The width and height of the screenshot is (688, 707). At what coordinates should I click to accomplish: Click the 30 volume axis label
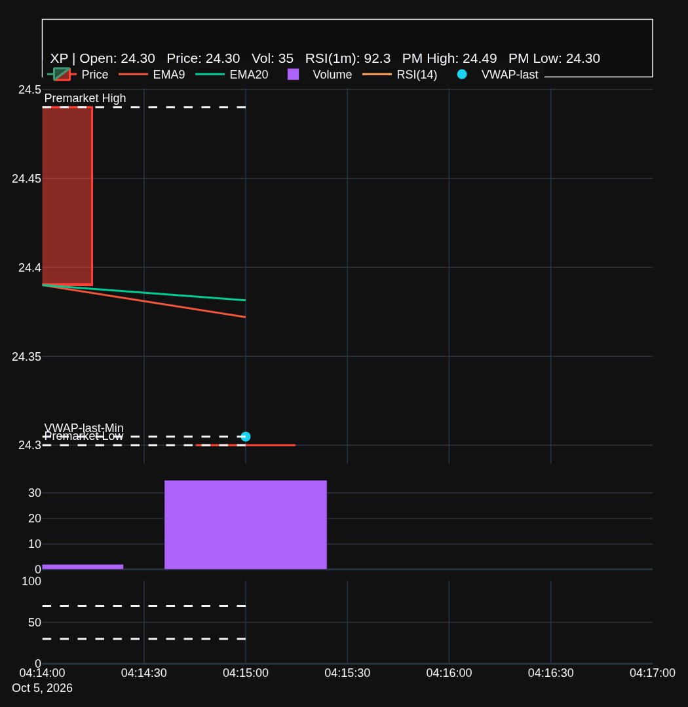tap(35, 493)
